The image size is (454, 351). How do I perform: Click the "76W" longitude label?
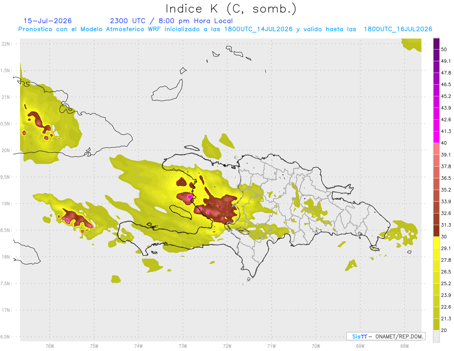(x=50, y=346)
